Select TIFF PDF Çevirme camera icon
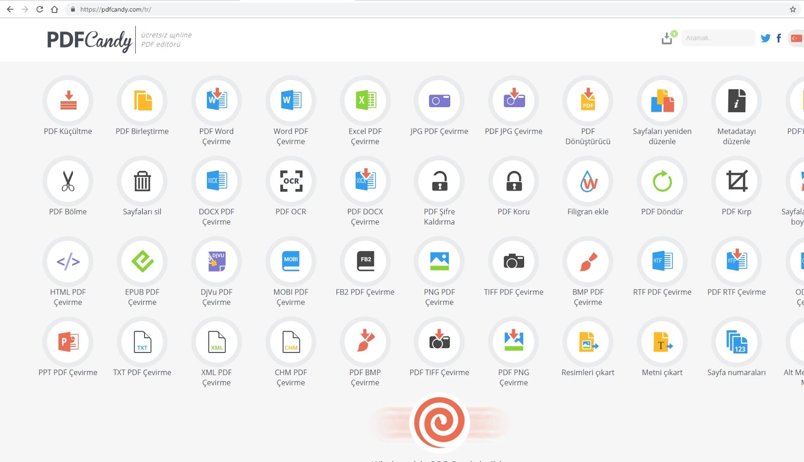 pyautogui.click(x=514, y=261)
